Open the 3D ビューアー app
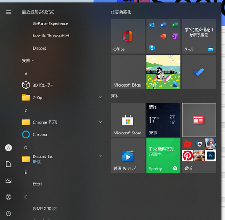The height and width of the screenshot is (220, 225). pyautogui.click(x=62, y=85)
